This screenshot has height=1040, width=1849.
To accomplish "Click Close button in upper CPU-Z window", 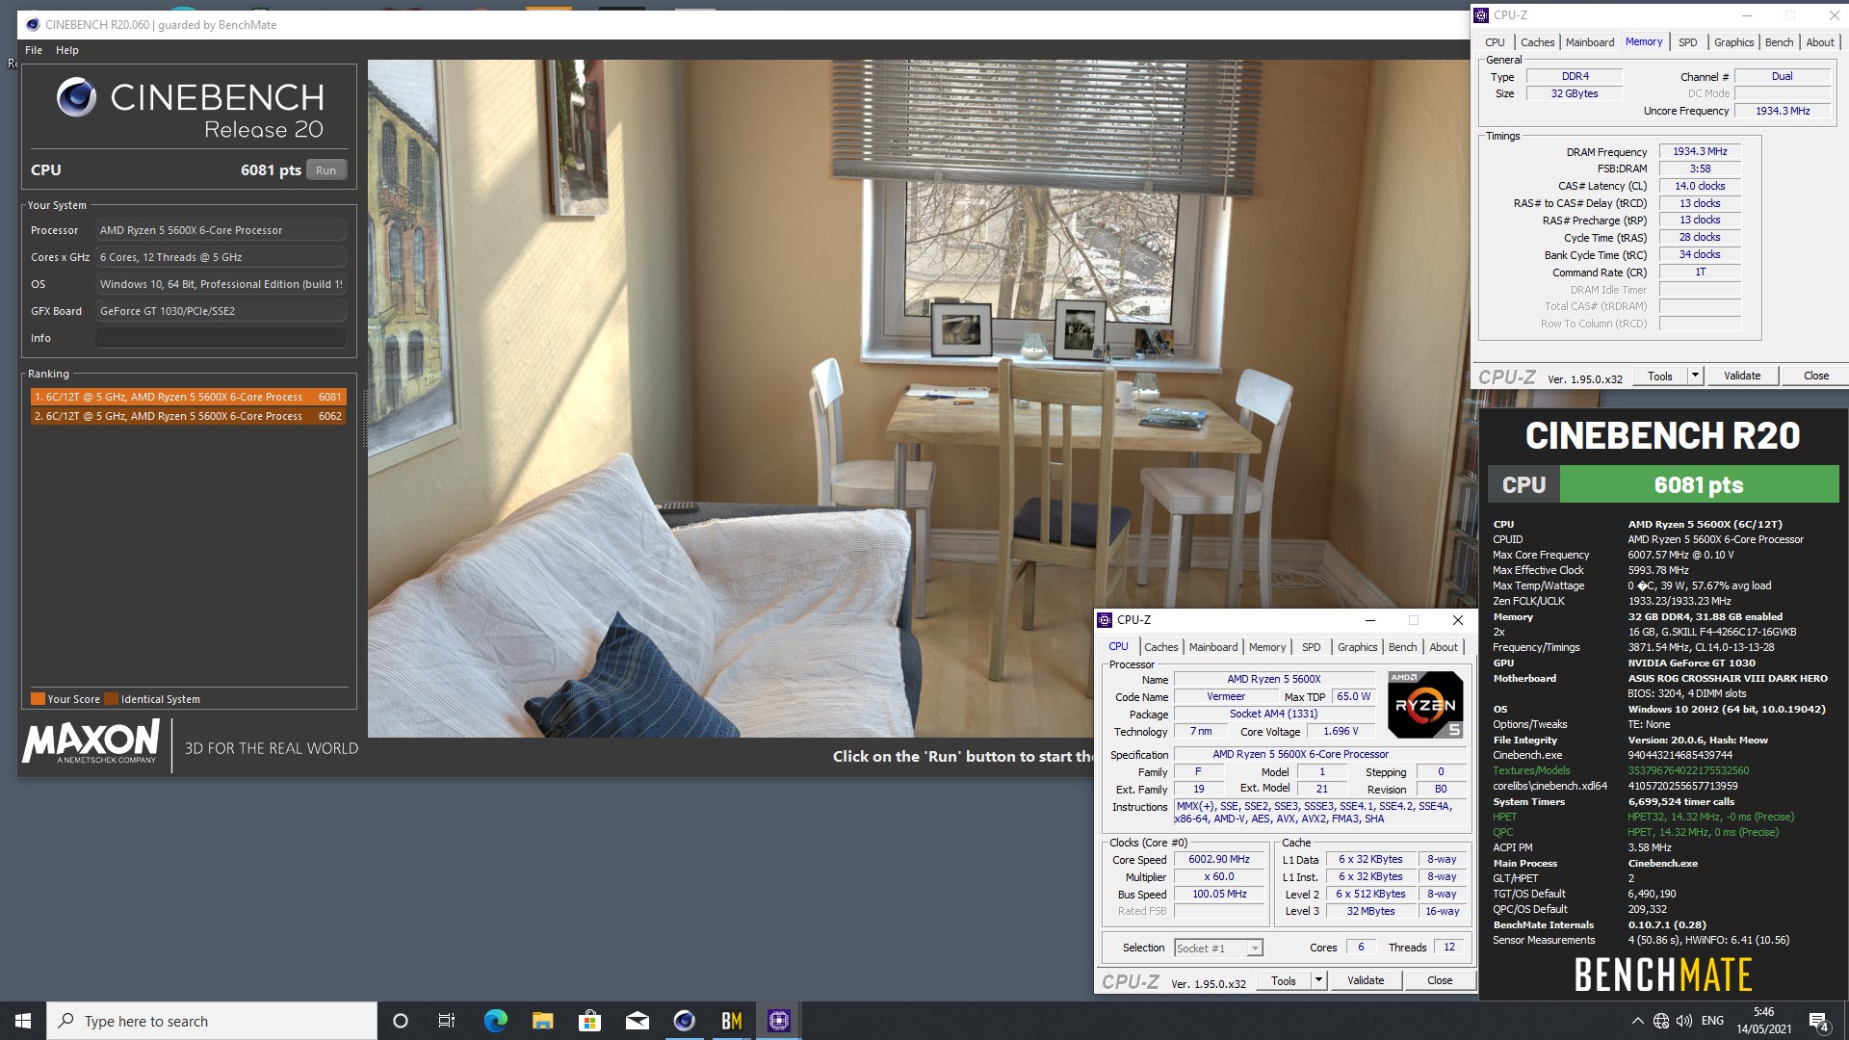I will [x=1816, y=377].
